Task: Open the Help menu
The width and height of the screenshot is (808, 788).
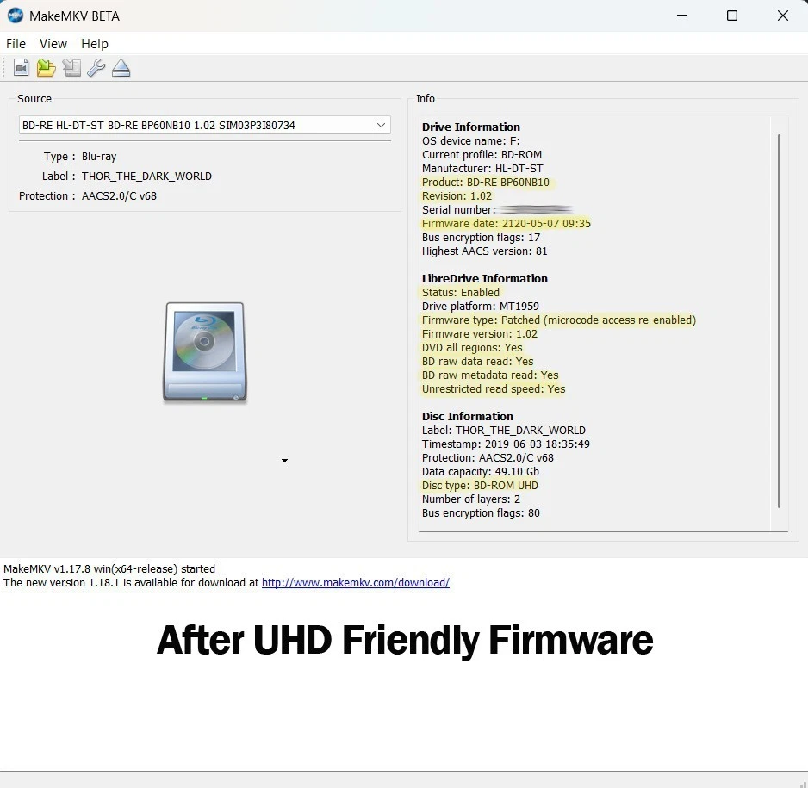Action: (94, 44)
